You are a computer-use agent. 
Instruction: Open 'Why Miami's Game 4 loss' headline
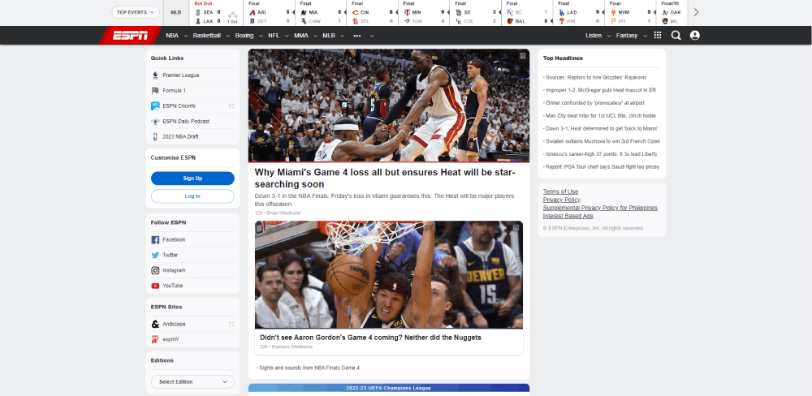(x=385, y=178)
